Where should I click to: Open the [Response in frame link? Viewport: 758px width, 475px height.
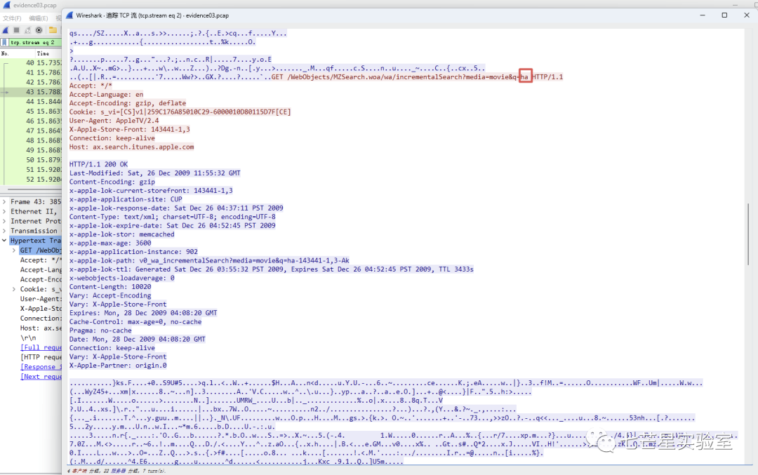pos(41,366)
